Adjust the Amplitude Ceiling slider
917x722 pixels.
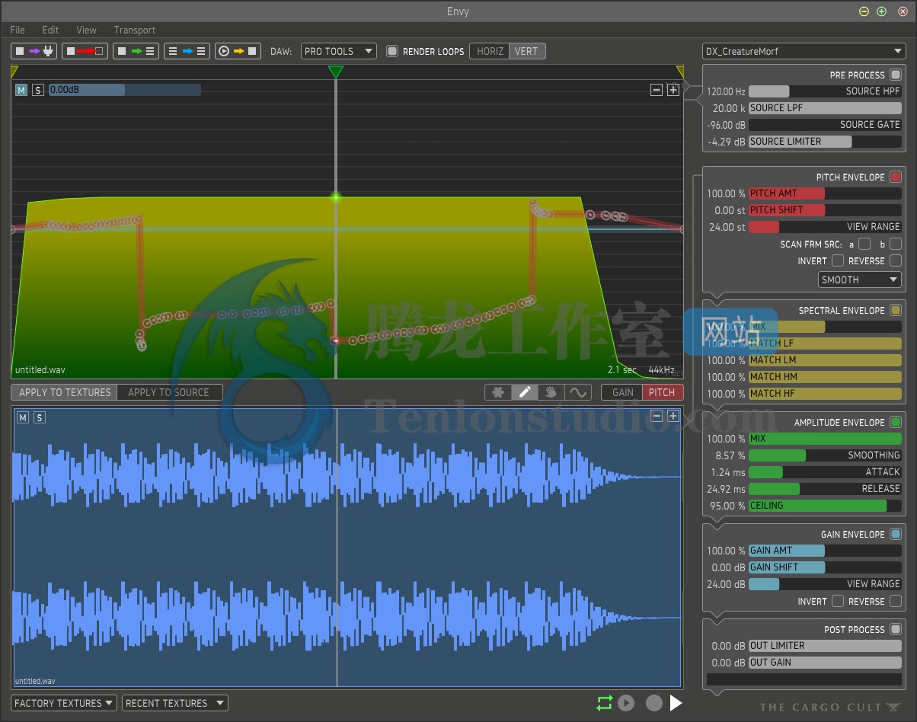pos(825,506)
